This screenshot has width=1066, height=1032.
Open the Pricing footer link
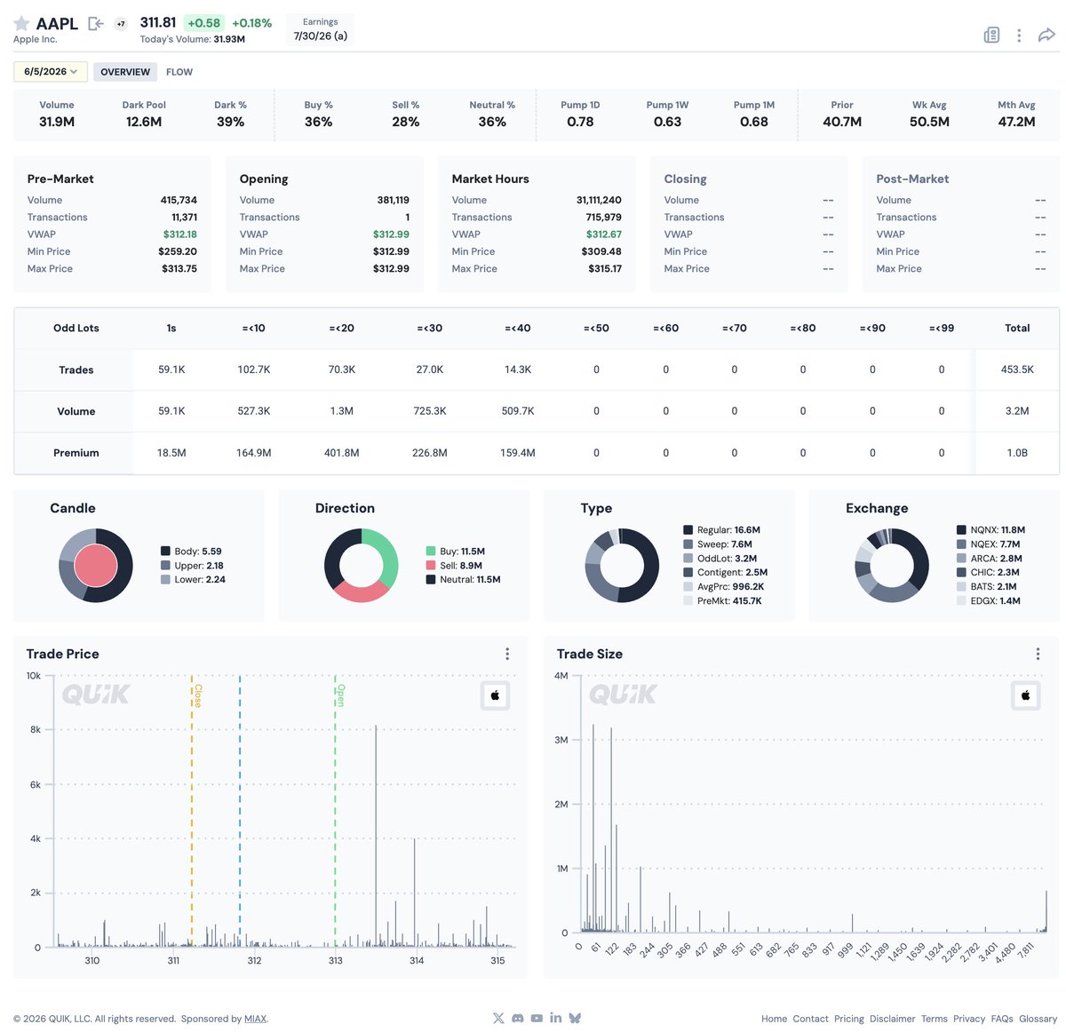[848, 1019]
